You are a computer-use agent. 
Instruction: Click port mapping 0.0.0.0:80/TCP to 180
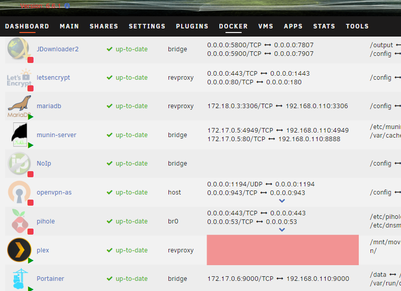click(x=254, y=82)
